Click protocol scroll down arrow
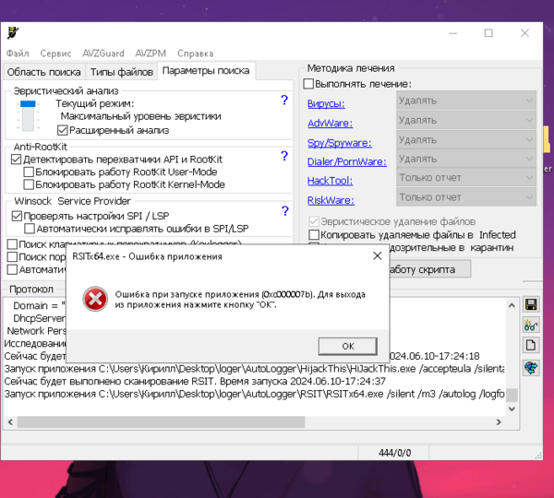The width and height of the screenshot is (554, 498). point(512,409)
